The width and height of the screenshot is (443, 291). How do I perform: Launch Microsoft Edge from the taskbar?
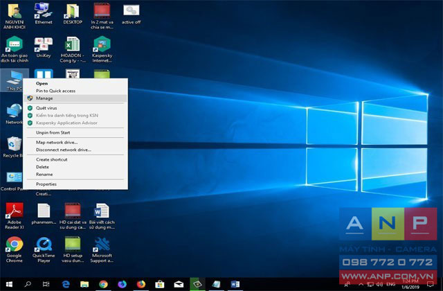[66, 284]
